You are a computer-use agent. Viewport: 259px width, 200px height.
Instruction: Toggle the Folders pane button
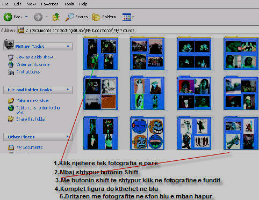tap(104, 17)
